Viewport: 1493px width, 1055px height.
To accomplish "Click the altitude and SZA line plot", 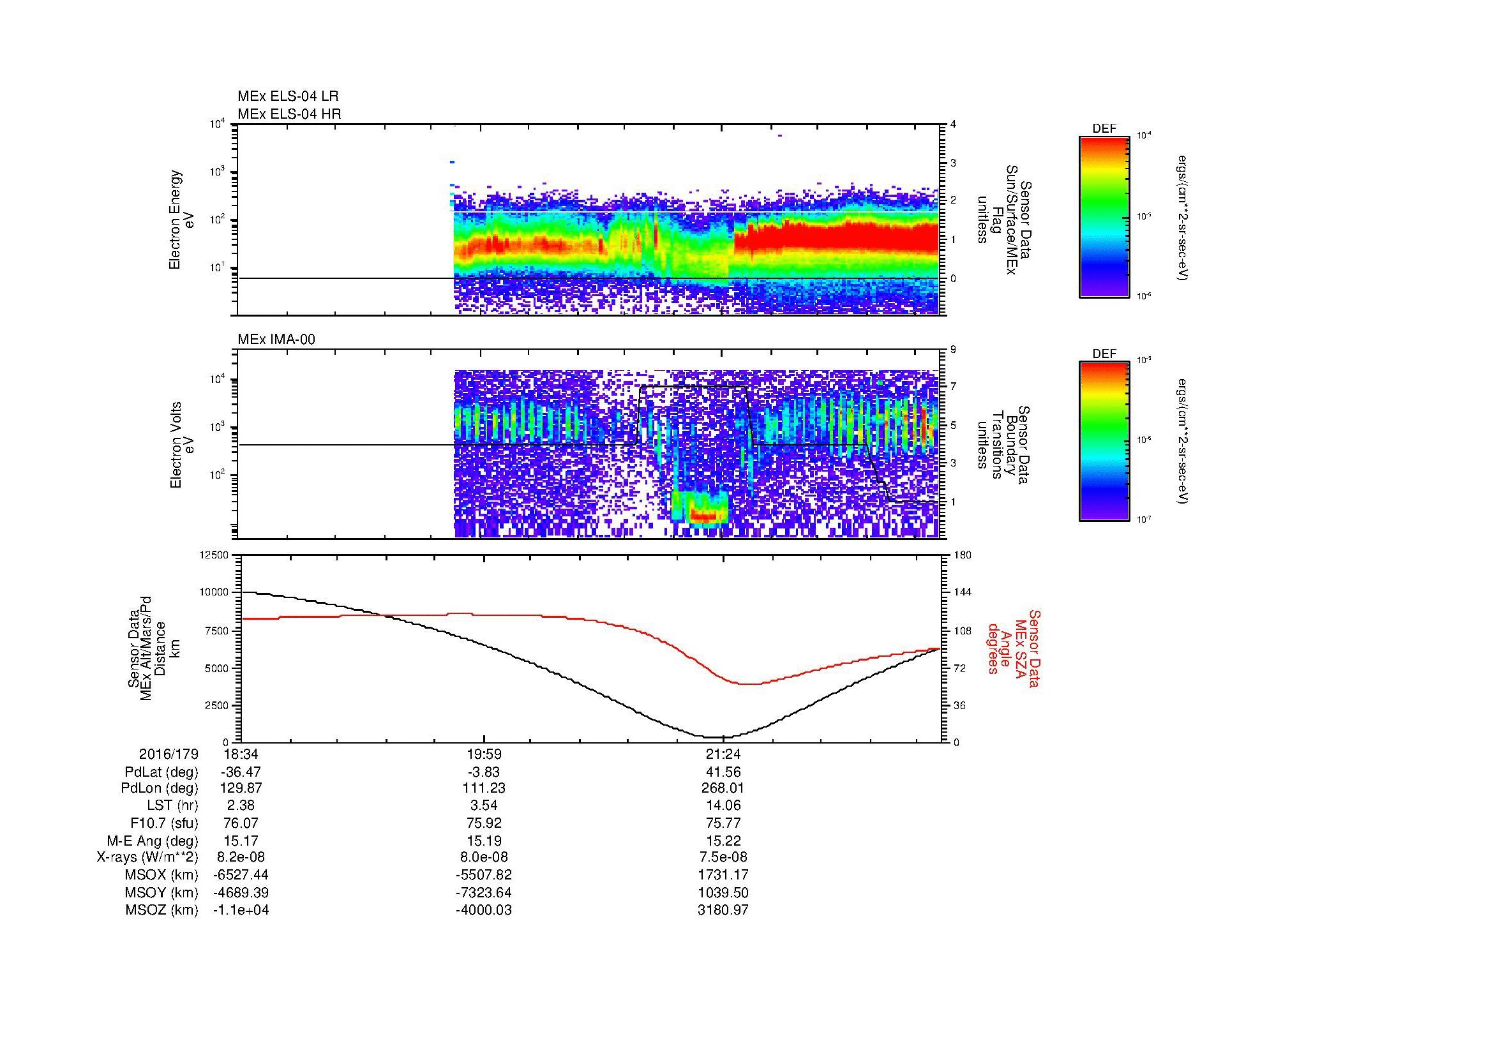I will tap(590, 648).
